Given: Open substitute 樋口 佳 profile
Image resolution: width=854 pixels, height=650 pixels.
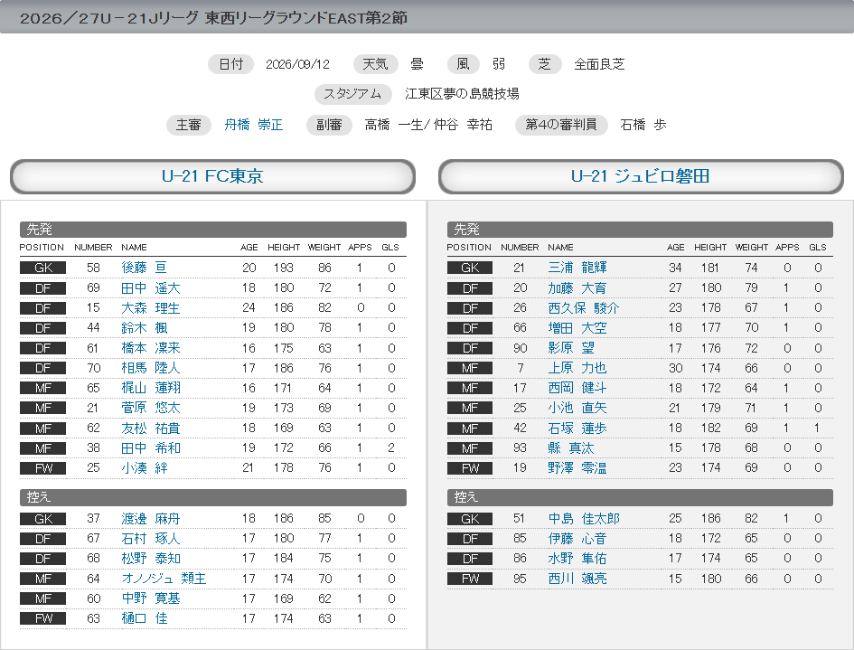Looking at the screenshot, I should coord(145,618).
